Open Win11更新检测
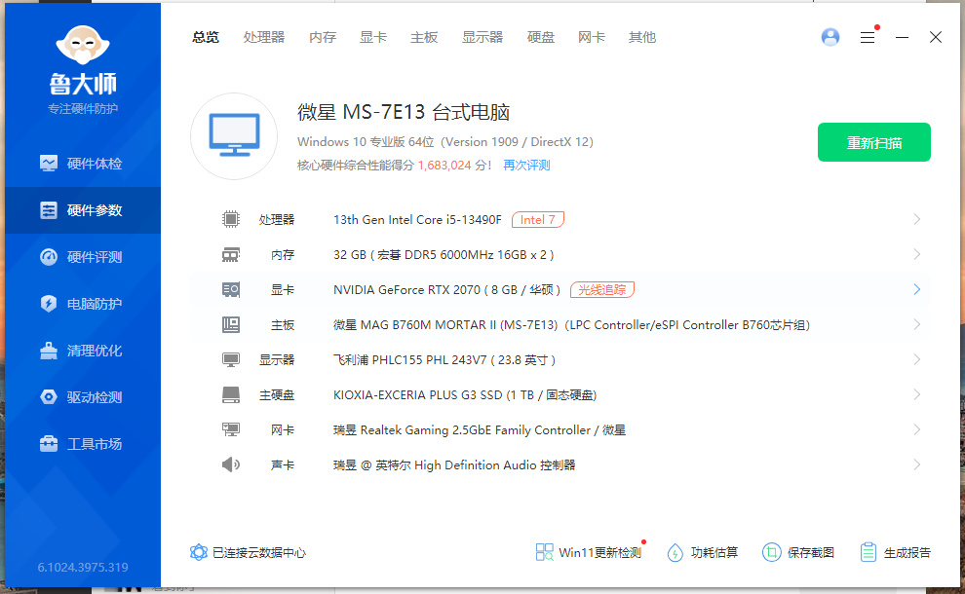 [x=589, y=553]
